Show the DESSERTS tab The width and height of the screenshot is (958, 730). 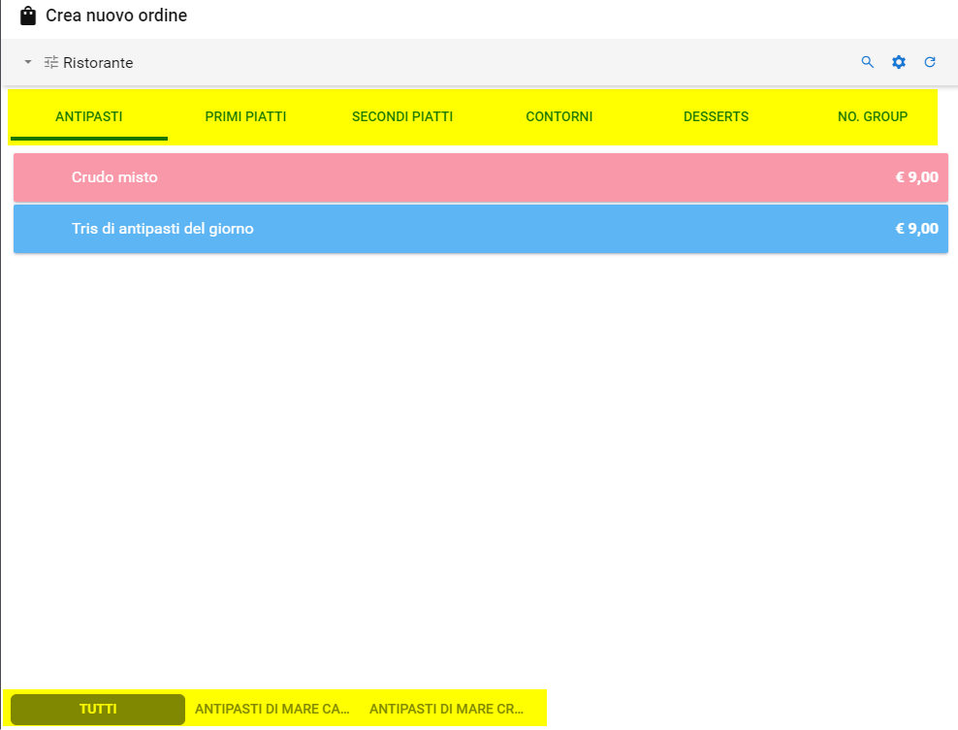coord(716,116)
